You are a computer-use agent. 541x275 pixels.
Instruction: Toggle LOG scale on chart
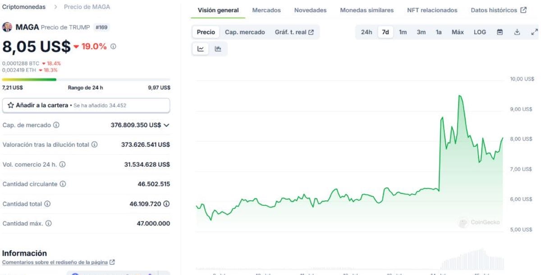(x=480, y=32)
